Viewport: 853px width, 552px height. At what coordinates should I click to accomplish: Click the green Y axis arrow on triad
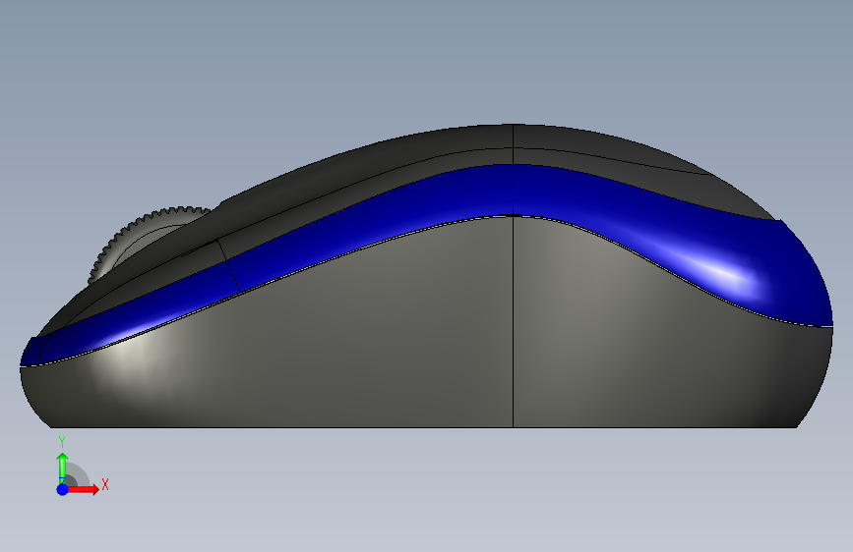62,468
